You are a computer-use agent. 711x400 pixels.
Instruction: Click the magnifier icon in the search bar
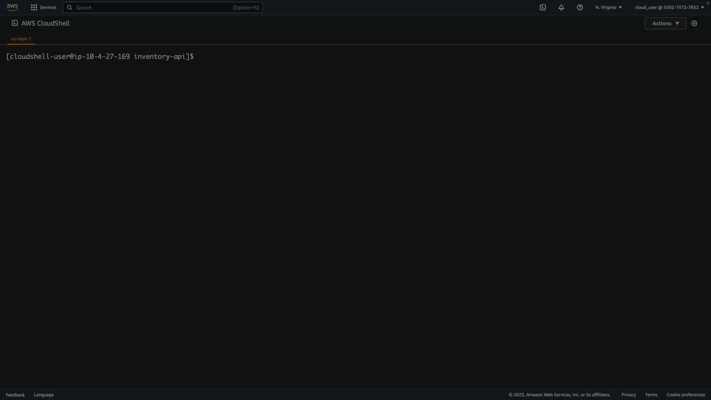click(x=70, y=7)
